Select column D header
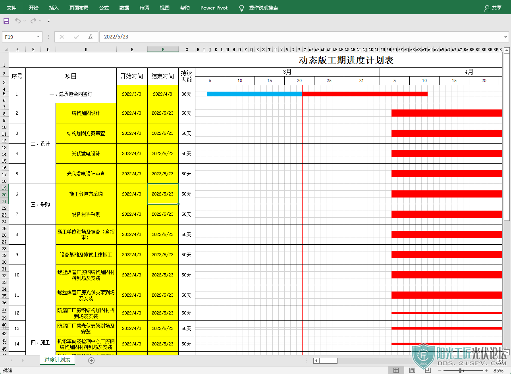 [86, 50]
